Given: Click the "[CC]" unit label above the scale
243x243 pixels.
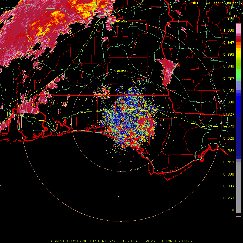Looking at the screenshot, I should [230, 19].
